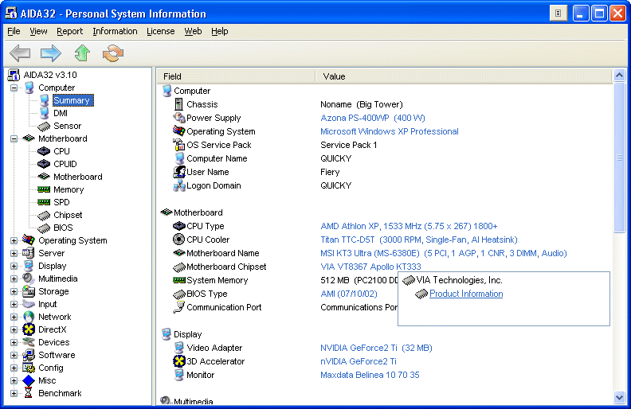Click the green Up arrow icon
Image resolution: width=631 pixels, height=409 pixels.
tap(82, 53)
